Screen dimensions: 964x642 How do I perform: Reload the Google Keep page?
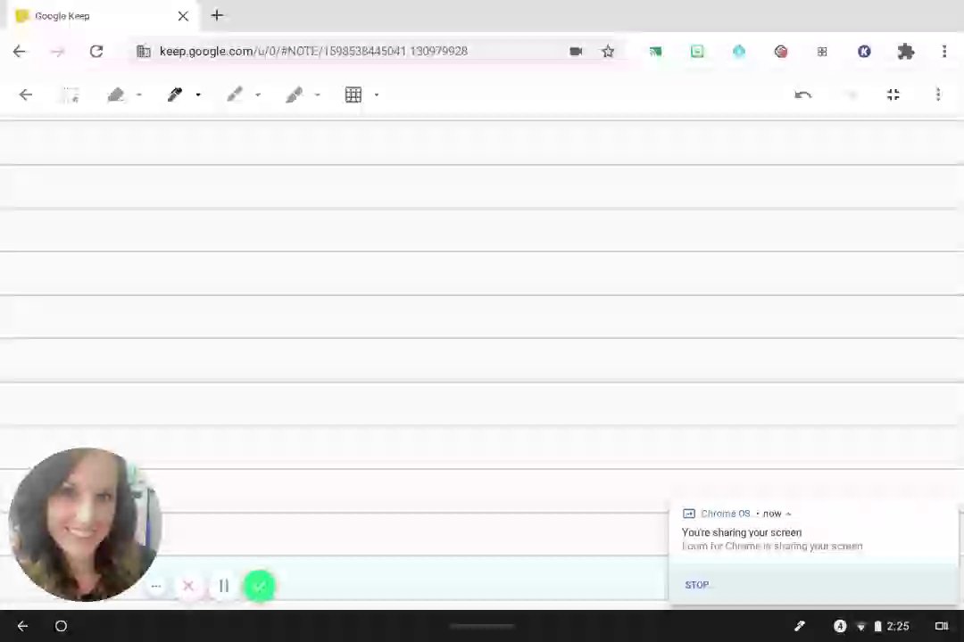tap(96, 52)
